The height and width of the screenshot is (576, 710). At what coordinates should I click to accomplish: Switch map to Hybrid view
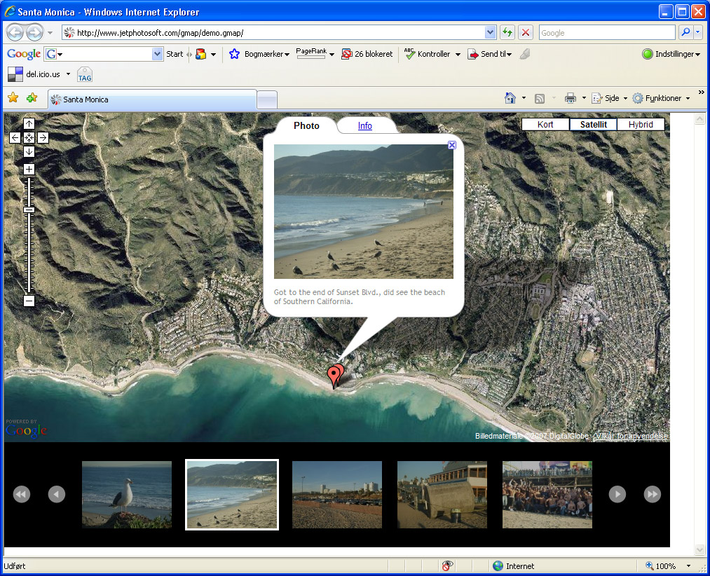[641, 125]
